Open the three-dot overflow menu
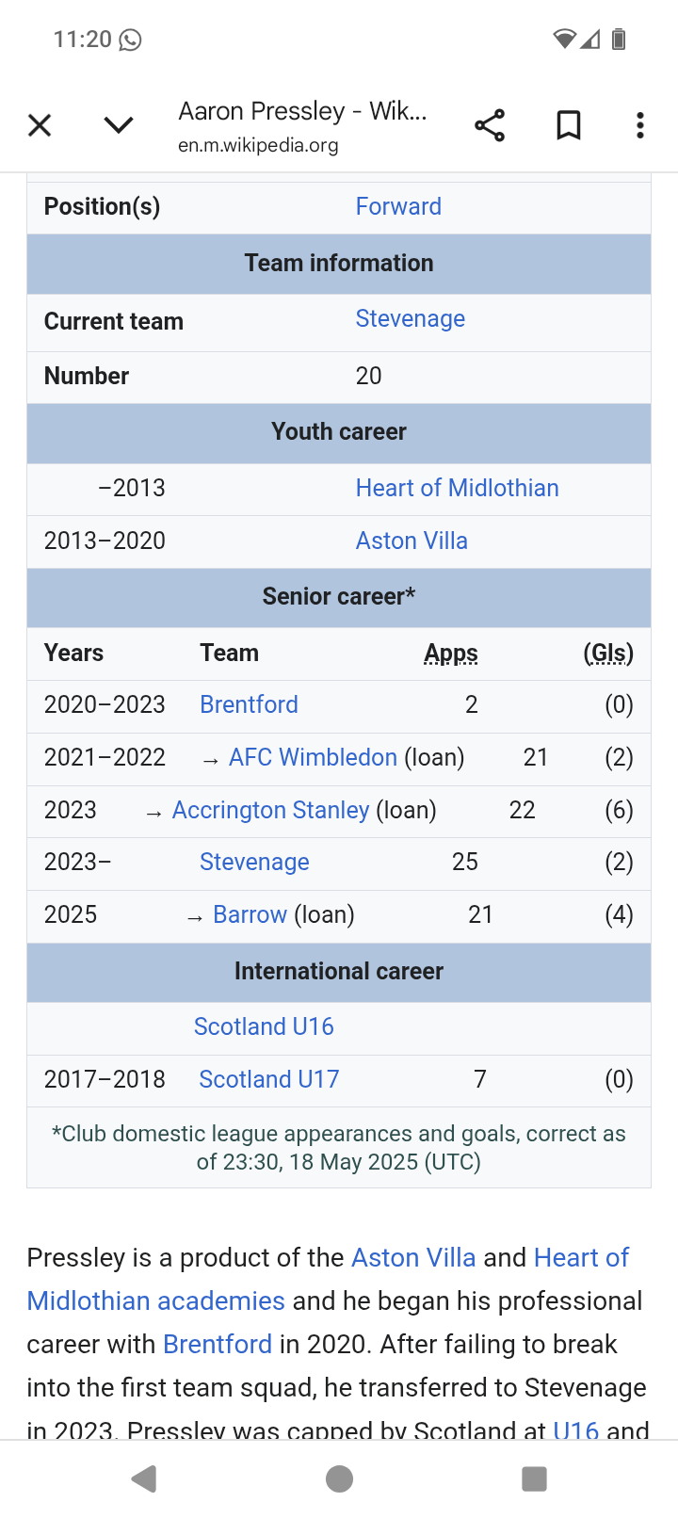 coord(640,125)
